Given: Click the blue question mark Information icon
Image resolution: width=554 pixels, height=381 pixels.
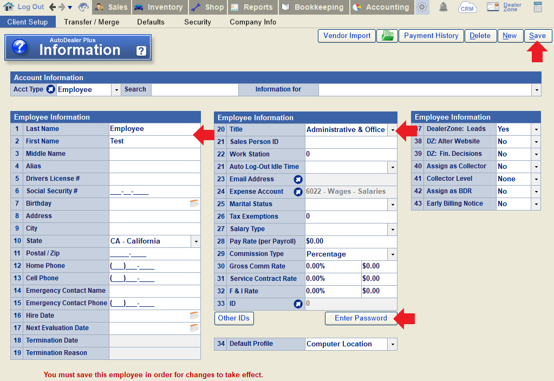Looking at the screenshot, I should [x=19, y=47].
